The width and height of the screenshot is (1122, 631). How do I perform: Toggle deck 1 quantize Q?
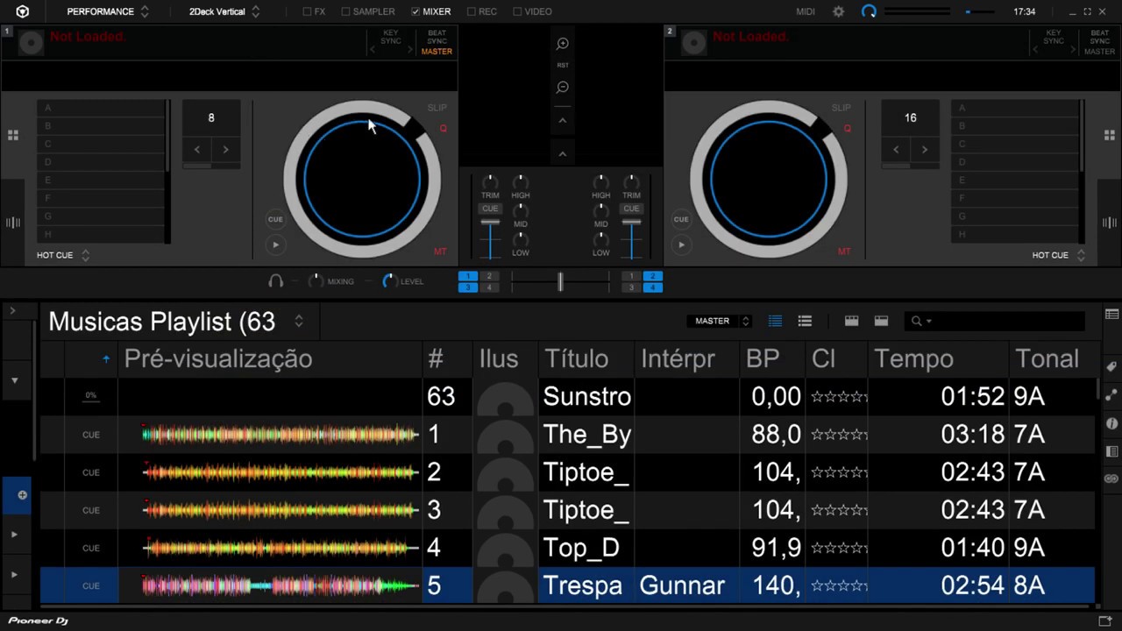pos(443,129)
